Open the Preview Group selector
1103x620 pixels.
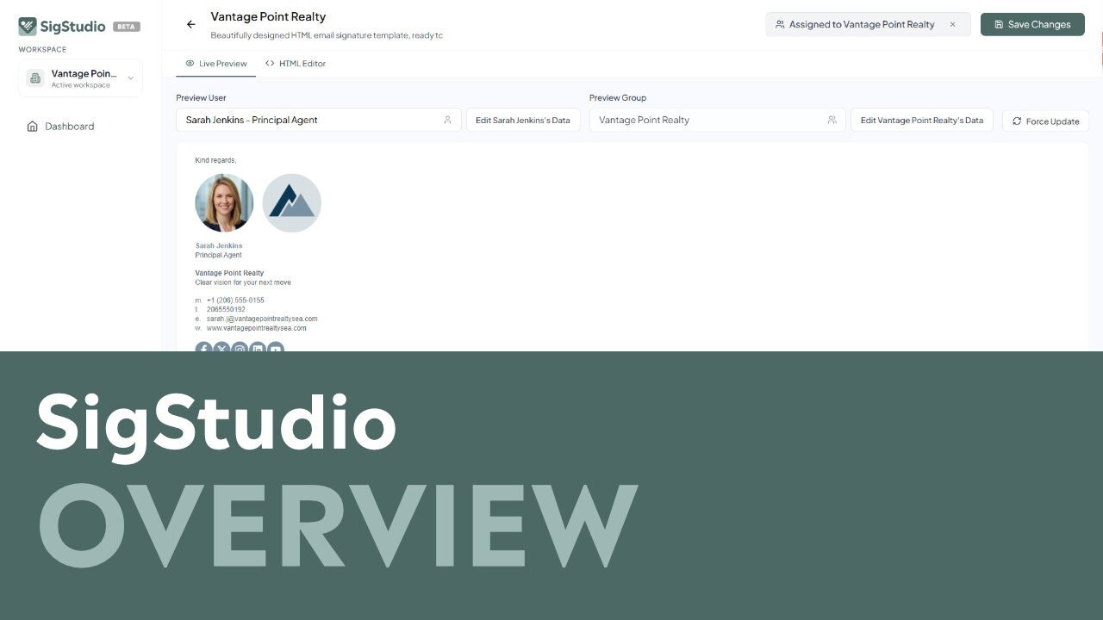pos(717,120)
